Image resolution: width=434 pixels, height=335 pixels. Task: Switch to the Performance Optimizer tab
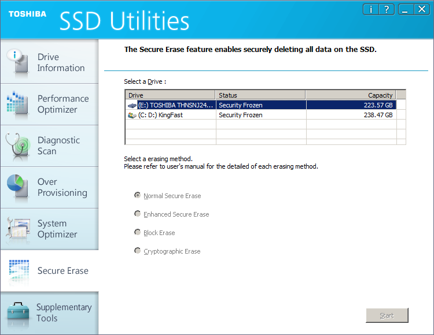coord(63,104)
